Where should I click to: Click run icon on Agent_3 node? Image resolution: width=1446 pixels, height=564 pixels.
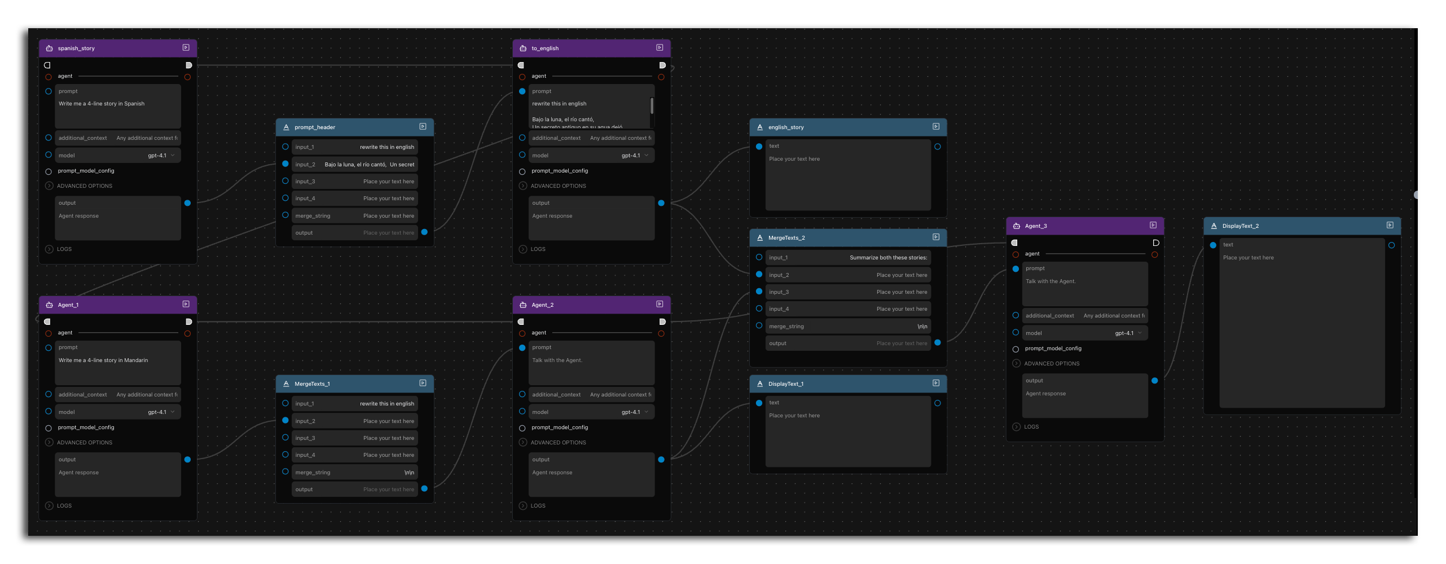pyautogui.click(x=1153, y=226)
